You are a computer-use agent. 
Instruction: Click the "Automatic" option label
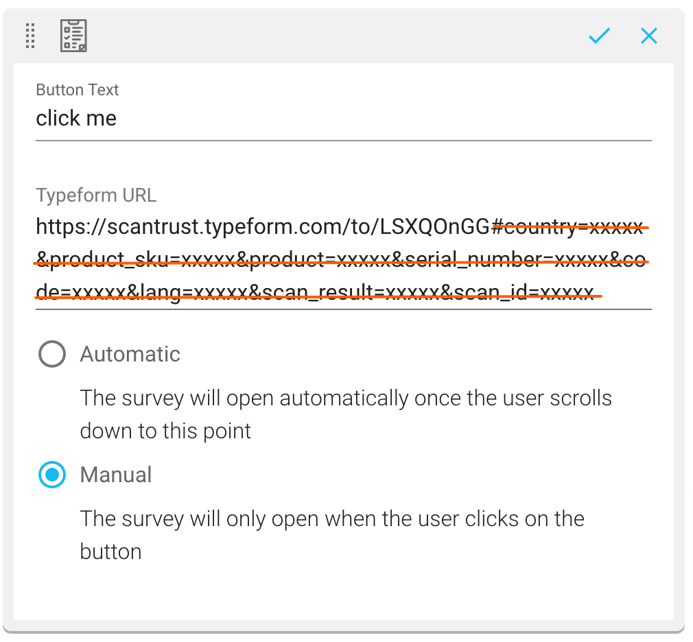130,355
